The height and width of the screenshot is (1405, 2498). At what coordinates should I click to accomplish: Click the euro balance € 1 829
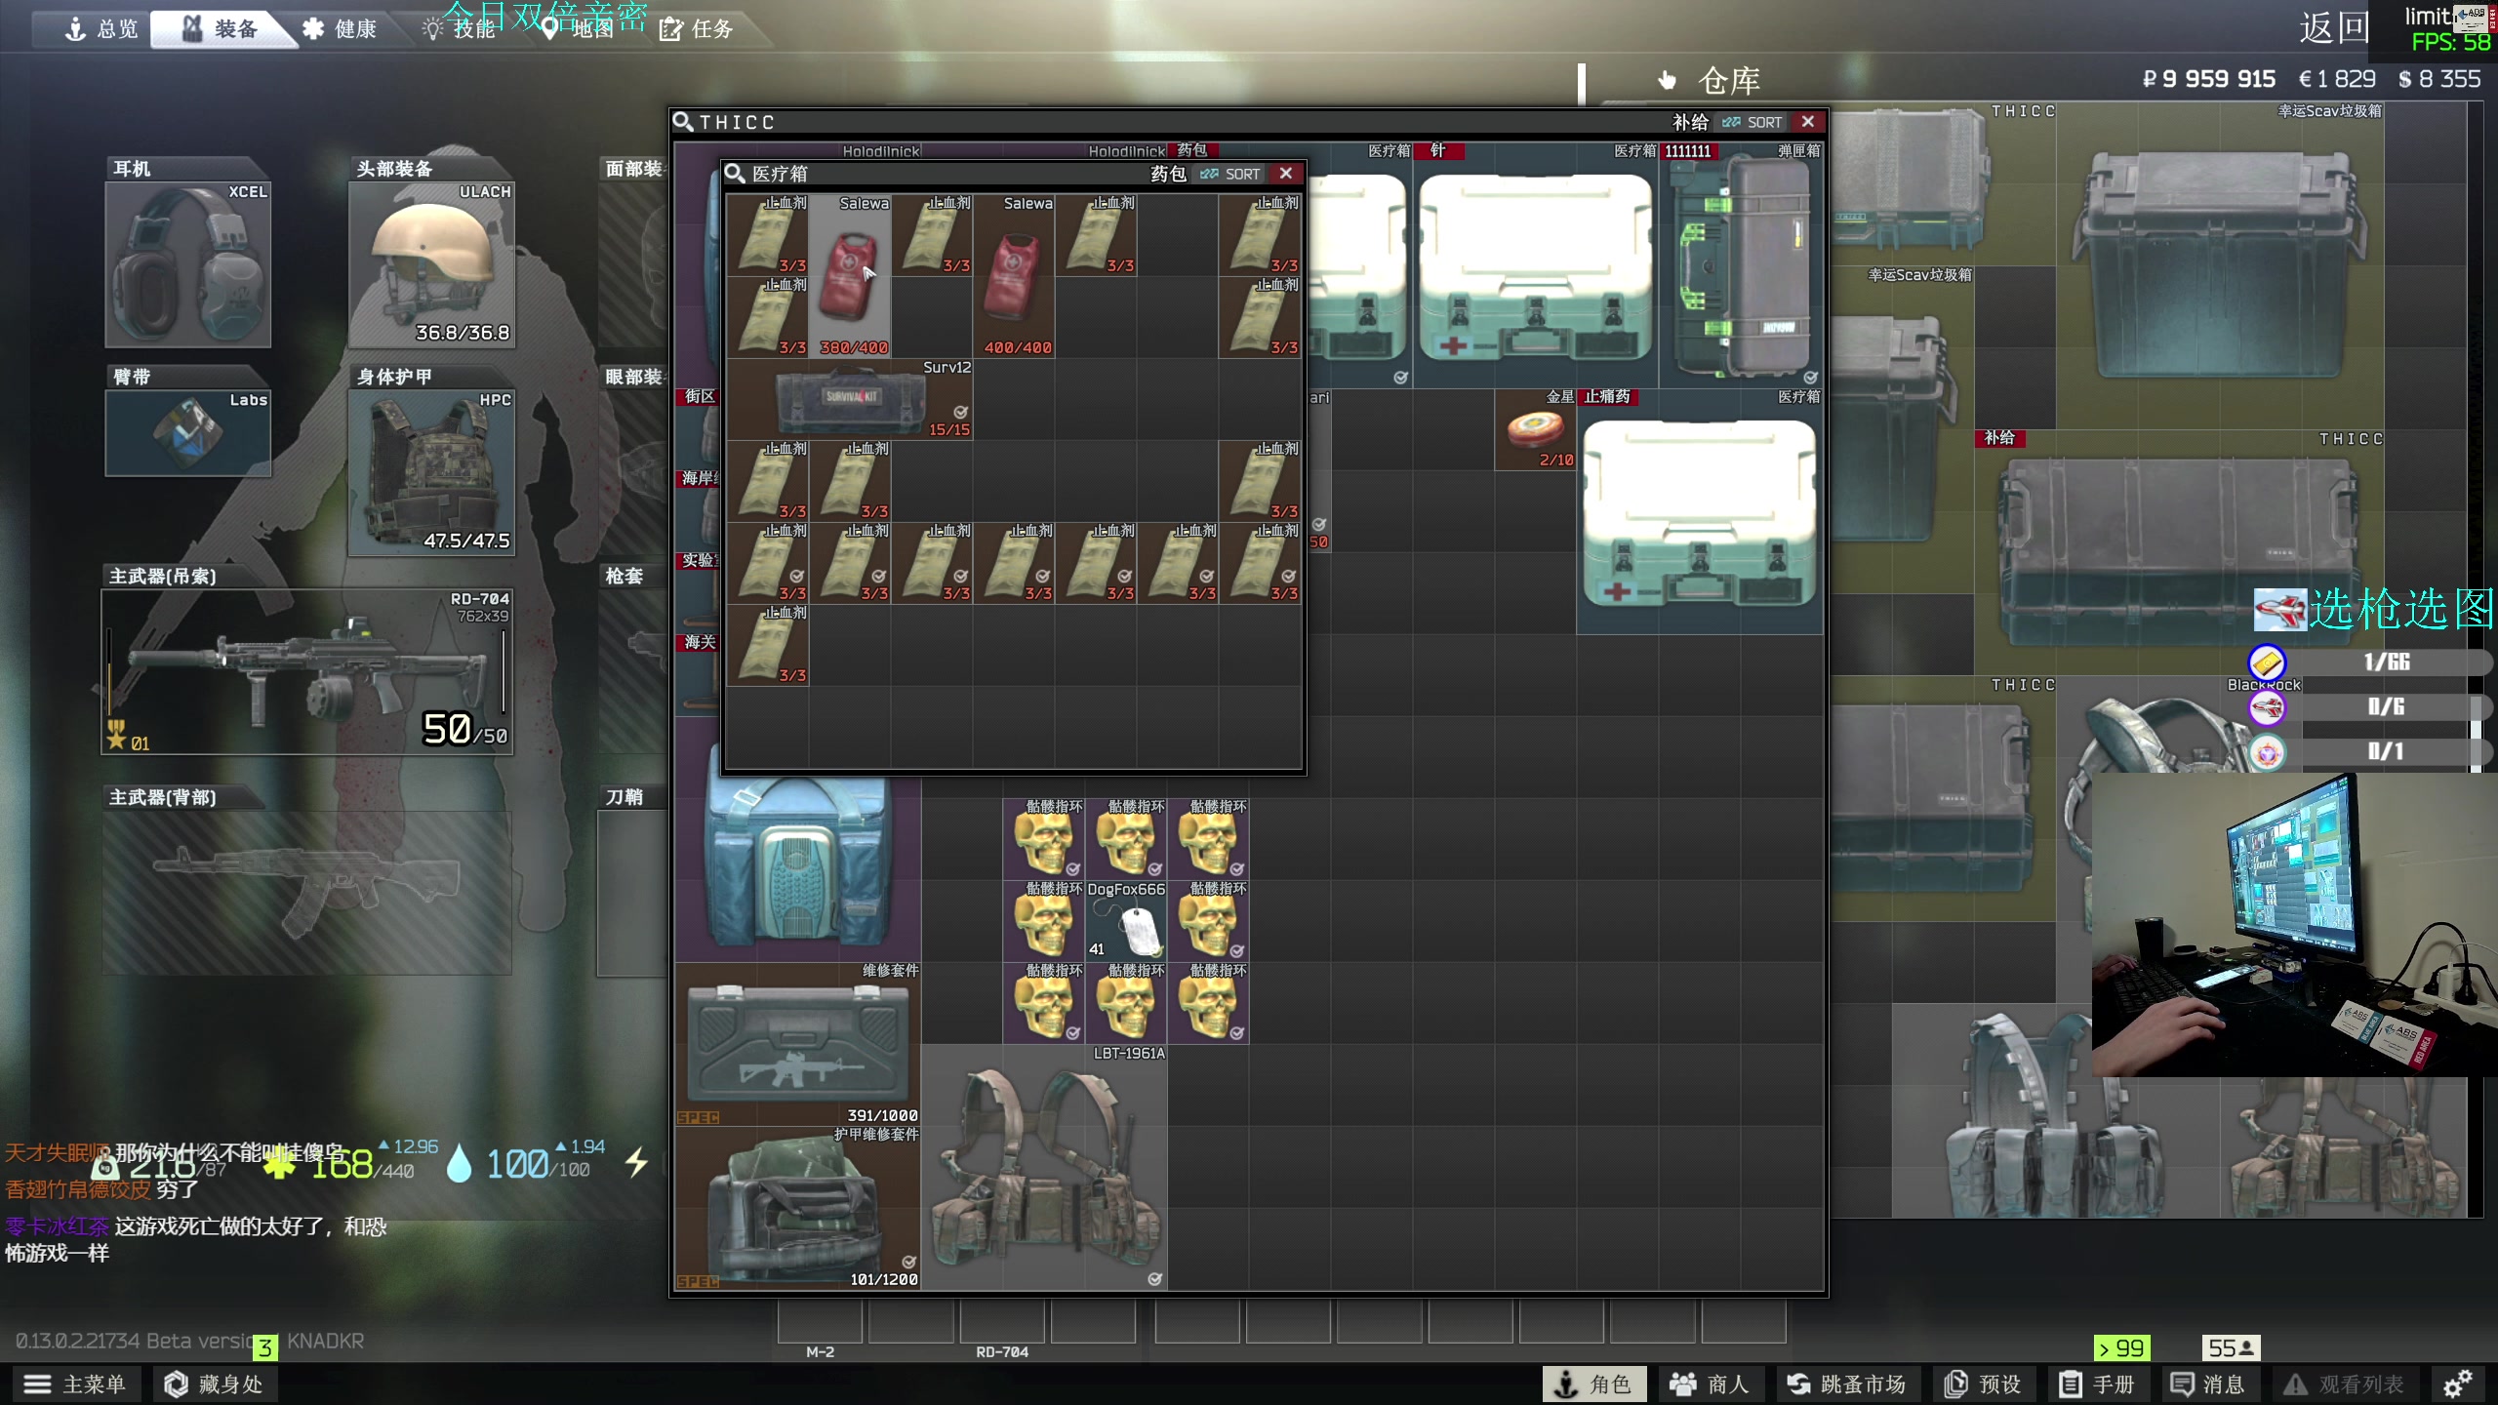(2337, 79)
